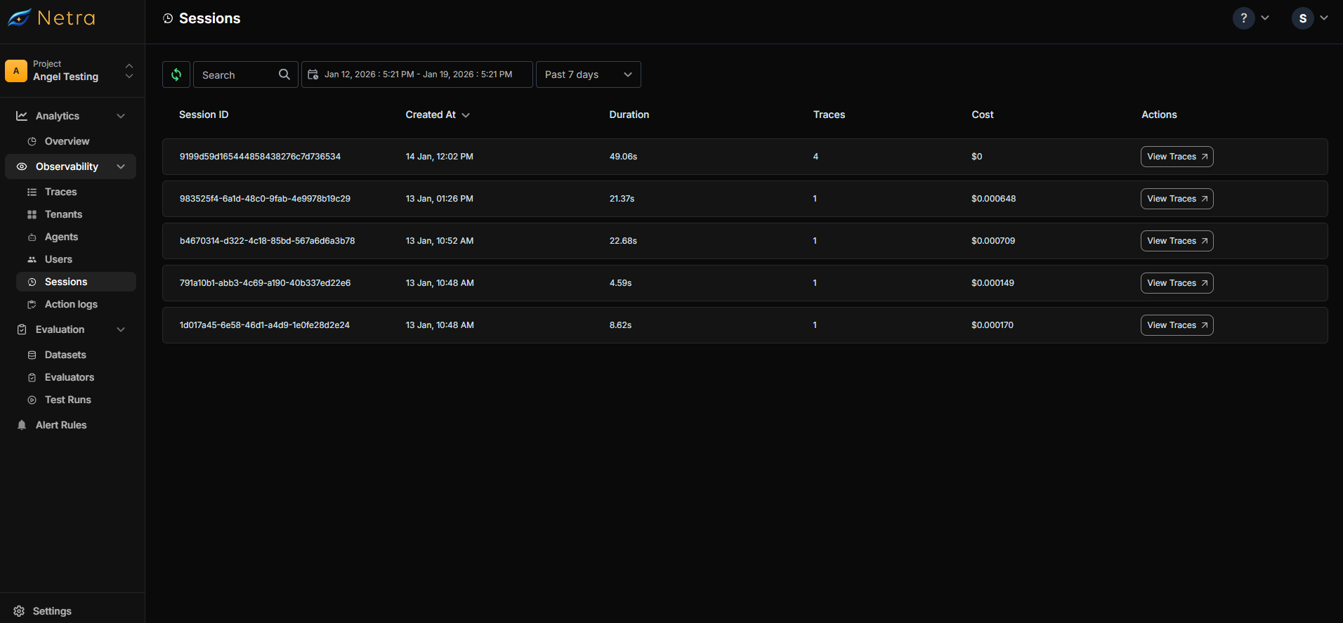This screenshot has width=1343, height=623.
Task: Go to Traces in the sidebar
Action: point(61,192)
